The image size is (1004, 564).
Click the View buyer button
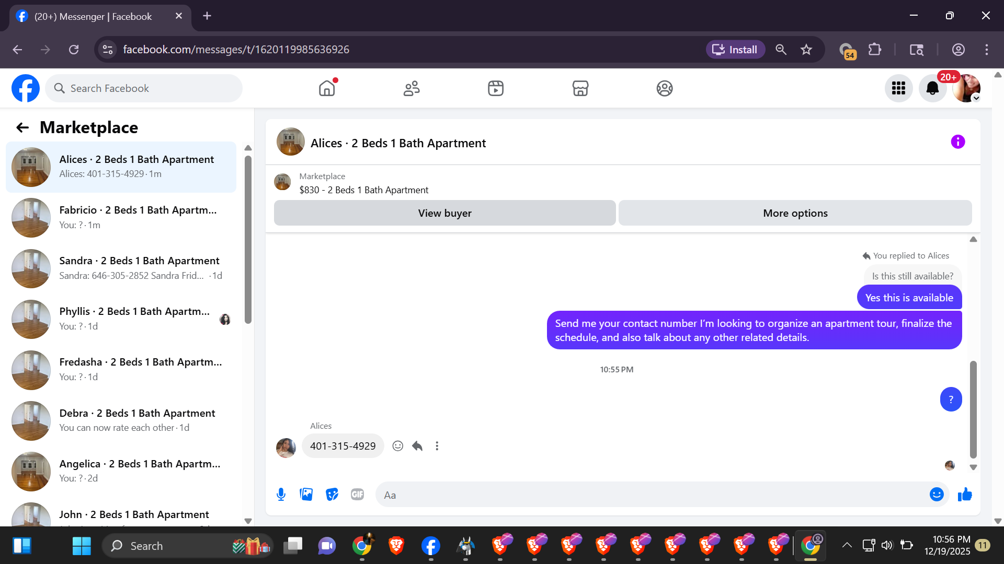pyautogui.click(x=444, y=213)
